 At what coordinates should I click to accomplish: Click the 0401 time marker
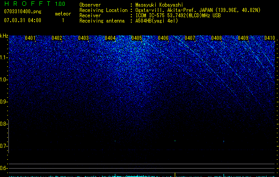click(30, 38)
